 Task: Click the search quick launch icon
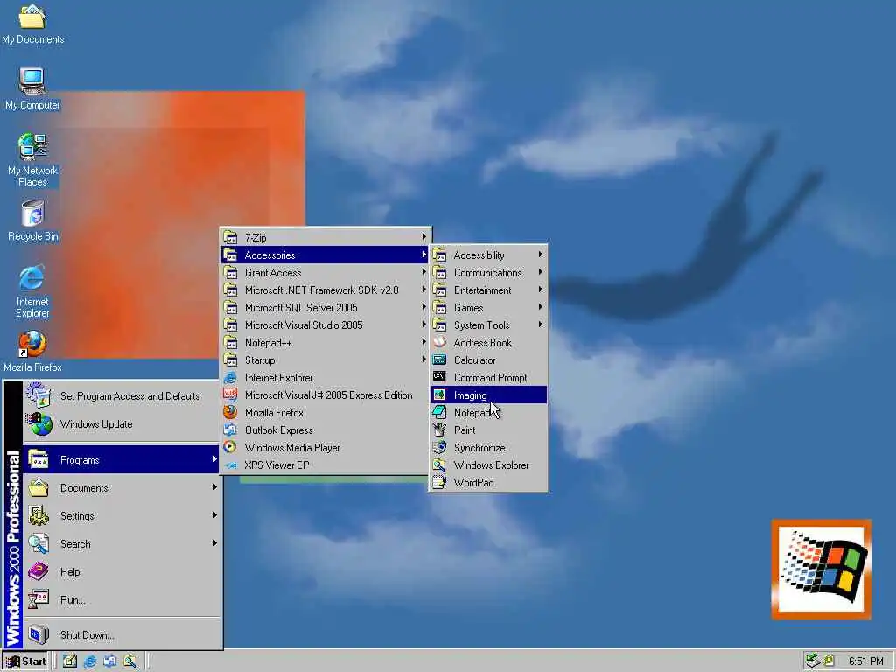pos(130,661)
